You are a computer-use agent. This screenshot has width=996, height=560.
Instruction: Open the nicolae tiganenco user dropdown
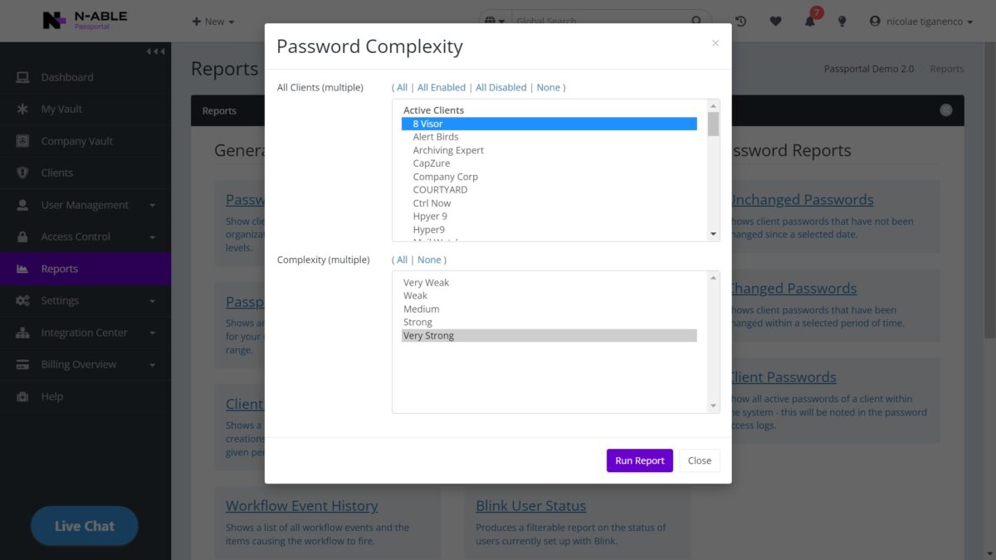[921, 22]
